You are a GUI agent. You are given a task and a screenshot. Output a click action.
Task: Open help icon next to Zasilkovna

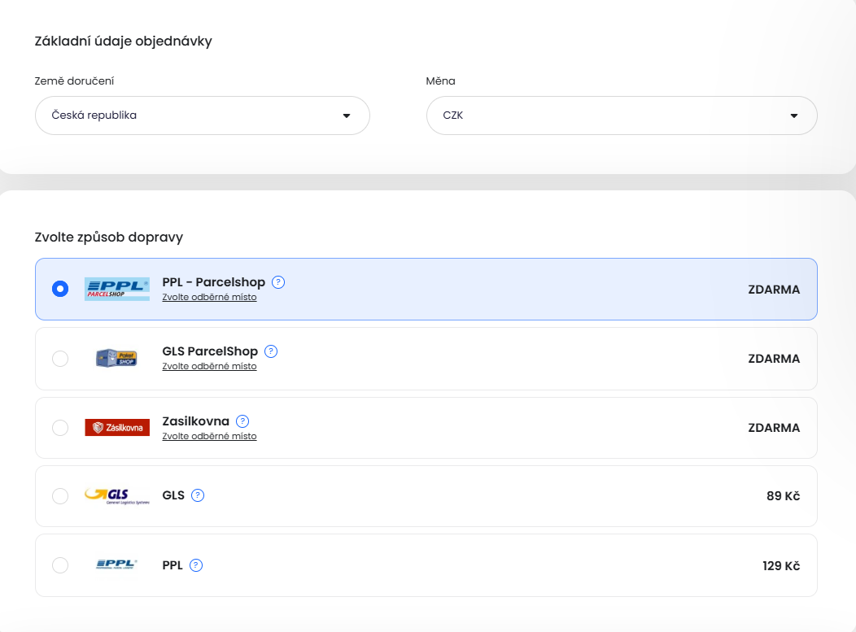(x=242, y=421)
